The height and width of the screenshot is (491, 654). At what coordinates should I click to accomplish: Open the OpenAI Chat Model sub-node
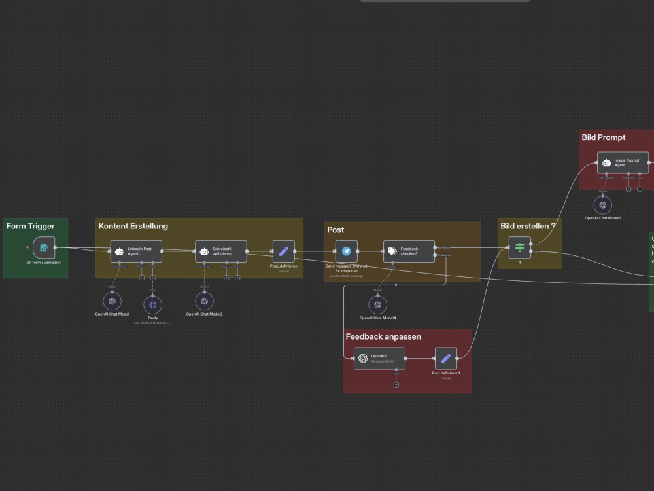112,301
